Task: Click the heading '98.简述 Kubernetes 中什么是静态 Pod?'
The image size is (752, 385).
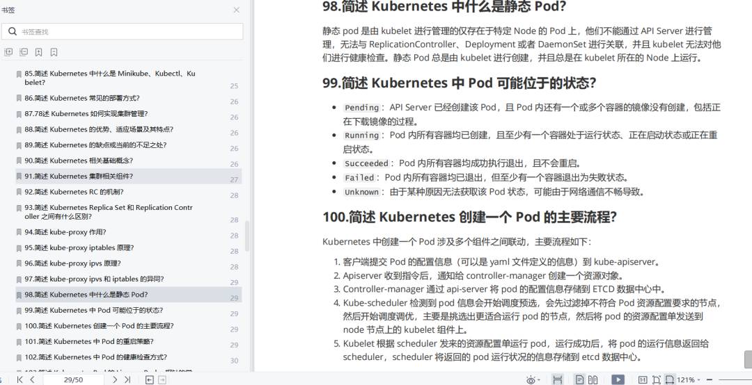Action: (x=444, y=7)
